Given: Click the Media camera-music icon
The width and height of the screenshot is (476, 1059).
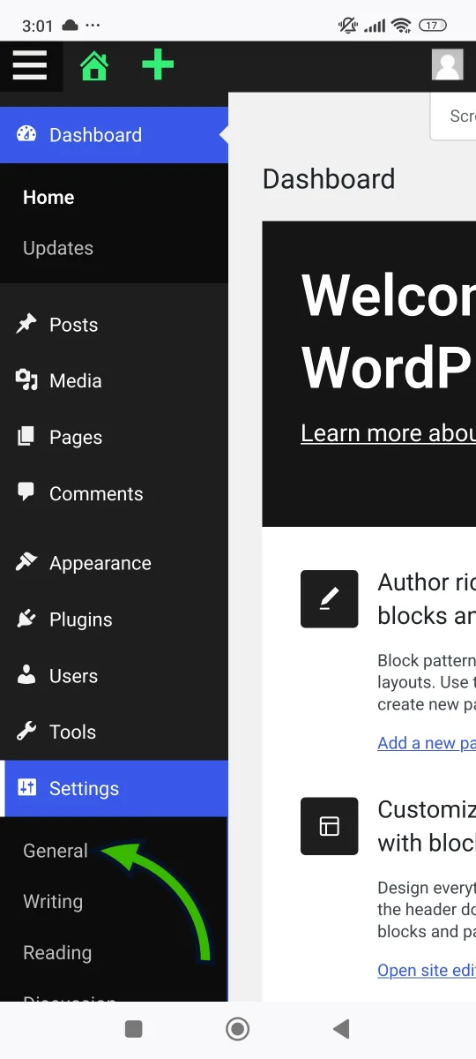Looking at the screenshot, I should [x=26, y=380].
